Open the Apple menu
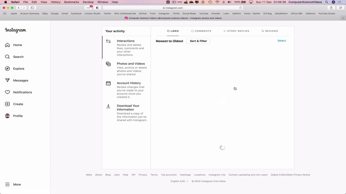This screenshot has height=194, width=346. pyautogui.click(x=5, y=2)
